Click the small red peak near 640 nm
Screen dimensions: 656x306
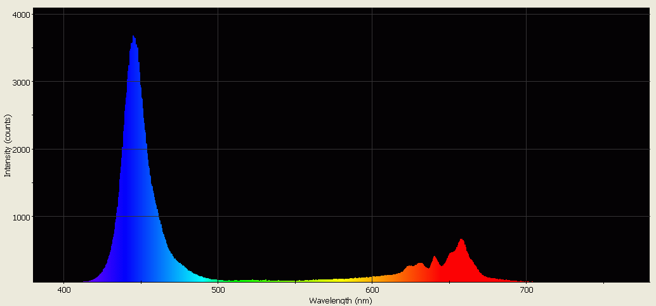435,257
